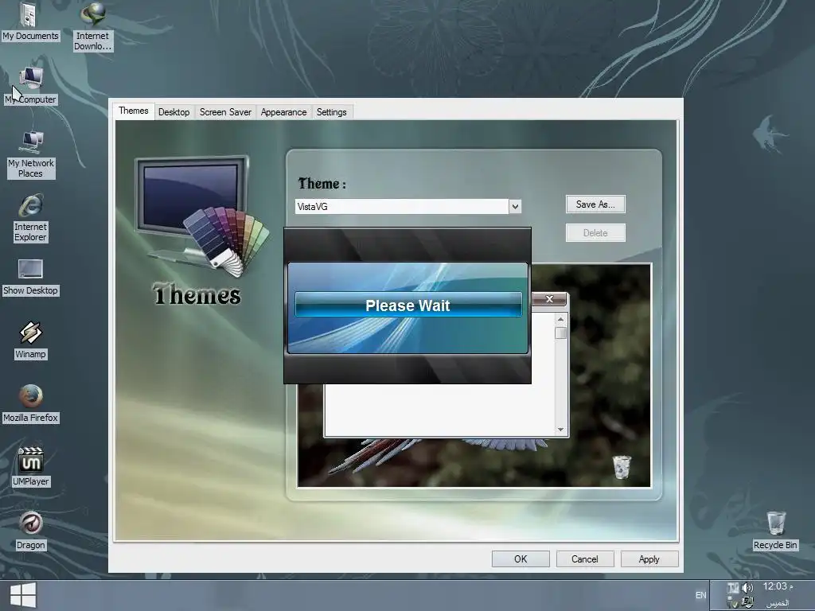Viewport: 815px width, 611px height.
Task: Launch Winamp from the desktop
Action: tap(31, 341)
